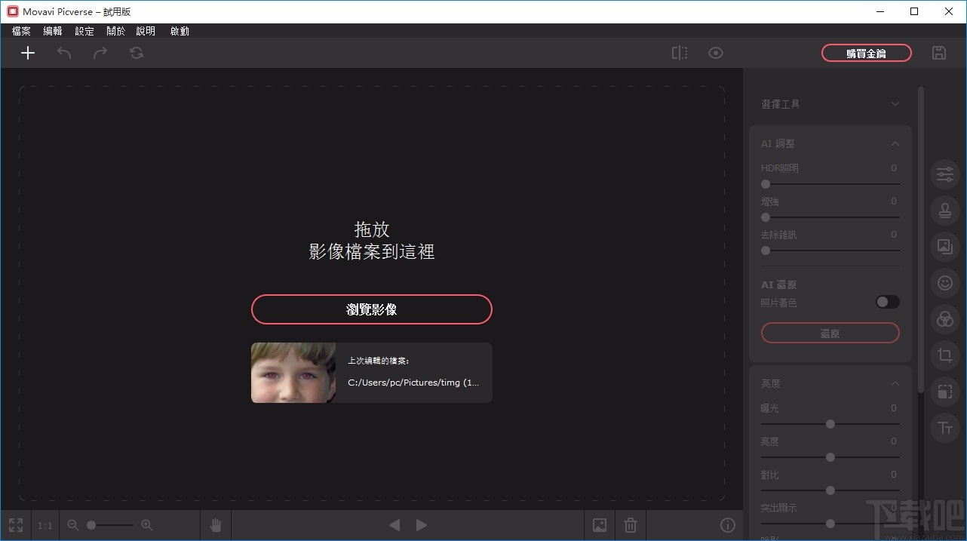
Task: Expand the 選擇工具 dropdown
Action: point(895,103)
